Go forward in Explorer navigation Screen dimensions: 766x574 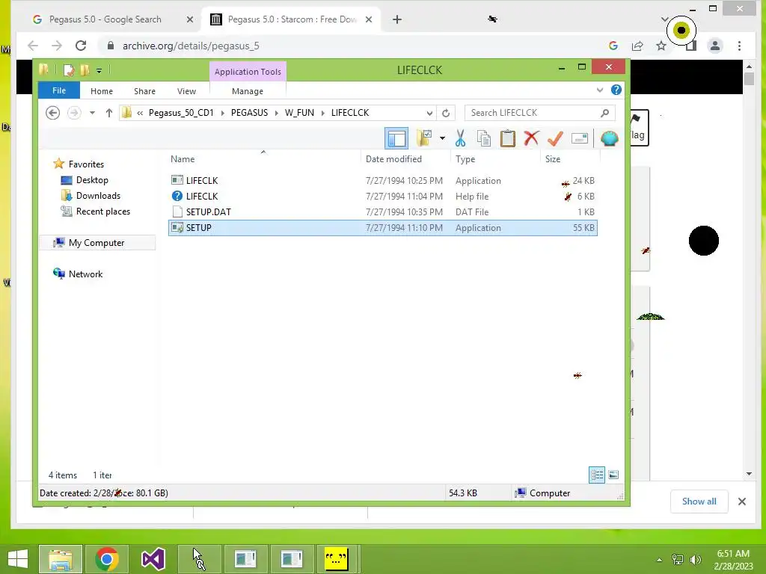pyautogui.click(x=74, y=113)
